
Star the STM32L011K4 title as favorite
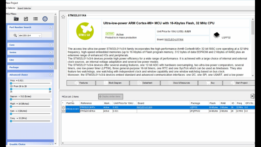pos(63,17)
